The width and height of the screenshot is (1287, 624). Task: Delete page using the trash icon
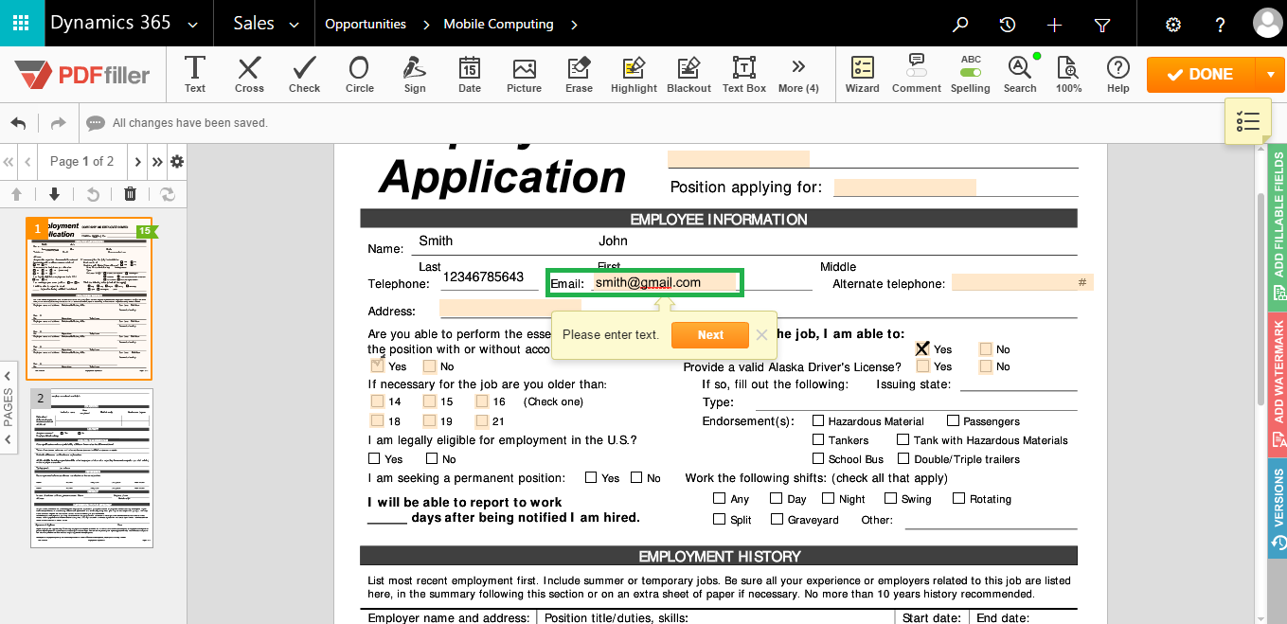(x=130, y=194)
